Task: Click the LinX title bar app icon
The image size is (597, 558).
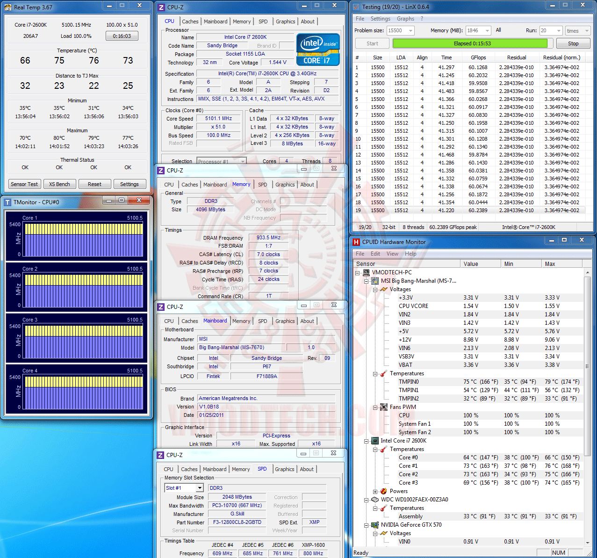Action: coord(356,7)
